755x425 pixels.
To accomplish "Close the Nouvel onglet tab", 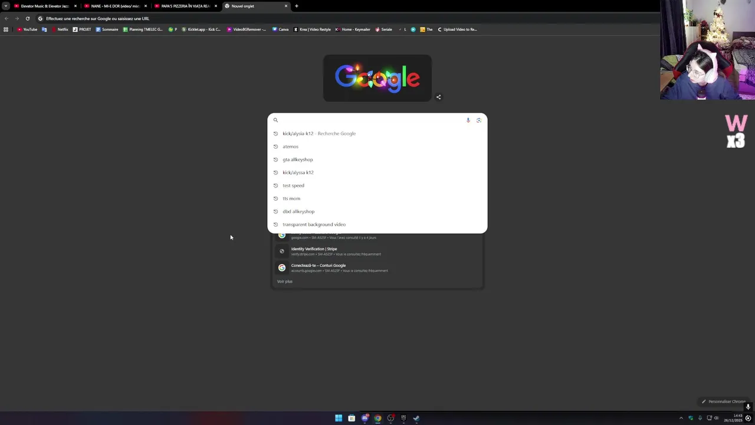I will 286,6.
